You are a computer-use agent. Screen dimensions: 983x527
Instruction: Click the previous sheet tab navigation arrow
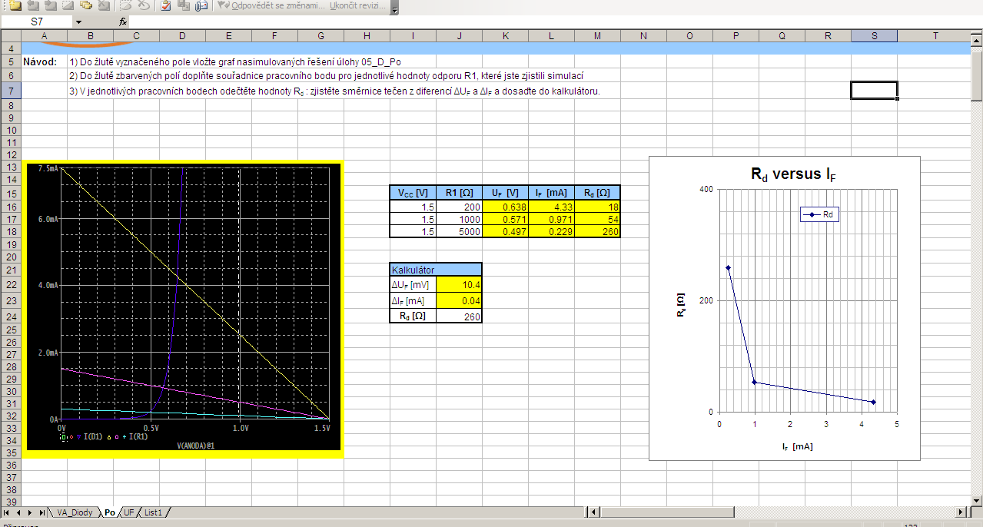click(18, 512)
